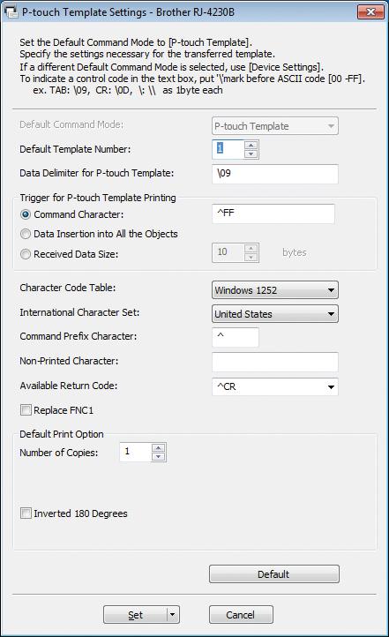Decrease Default Template Number with down arrow
This screenshot has height=637, width=389.
coord(251,154)
